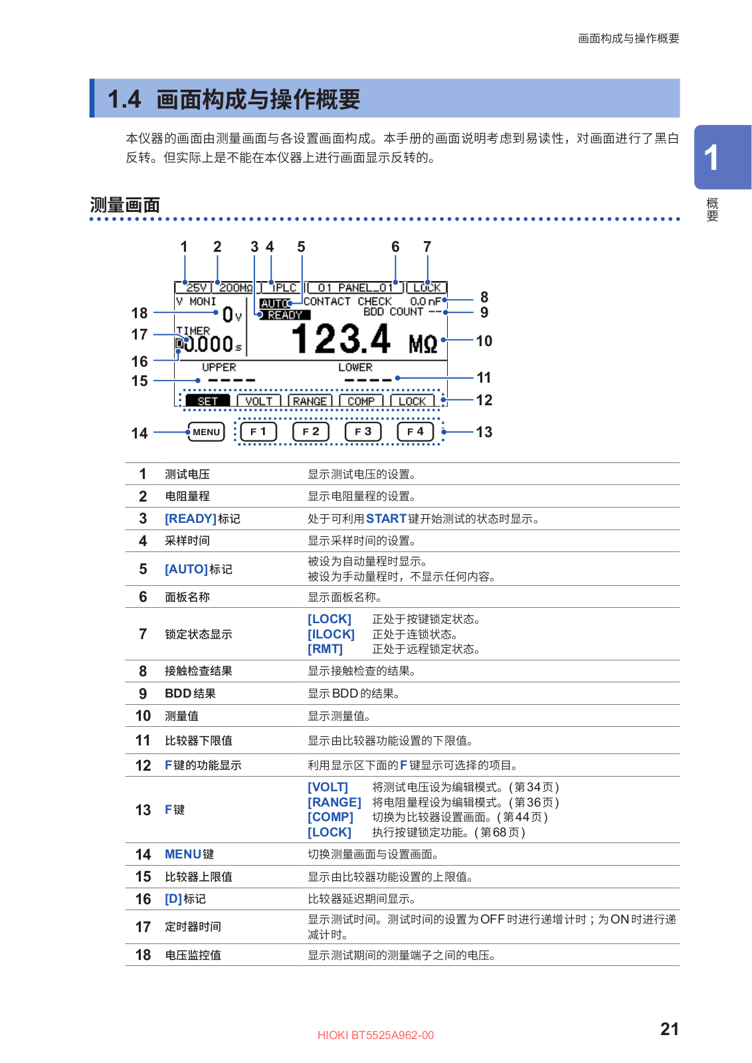The width and height of the screenshot is (752, 1063).
Task: Click the description '显示采样时间的设置。'
Action: [362, 541]
